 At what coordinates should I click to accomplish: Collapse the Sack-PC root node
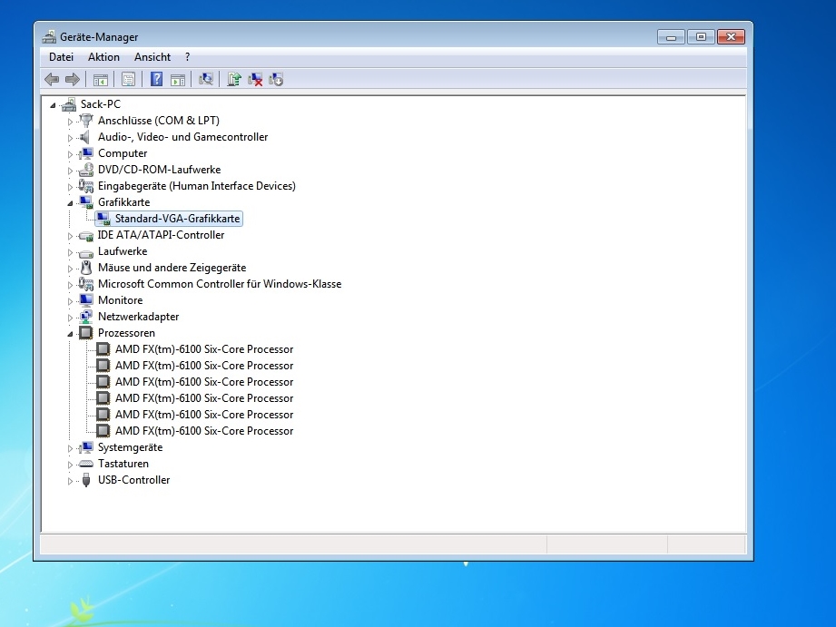(53, 105)
